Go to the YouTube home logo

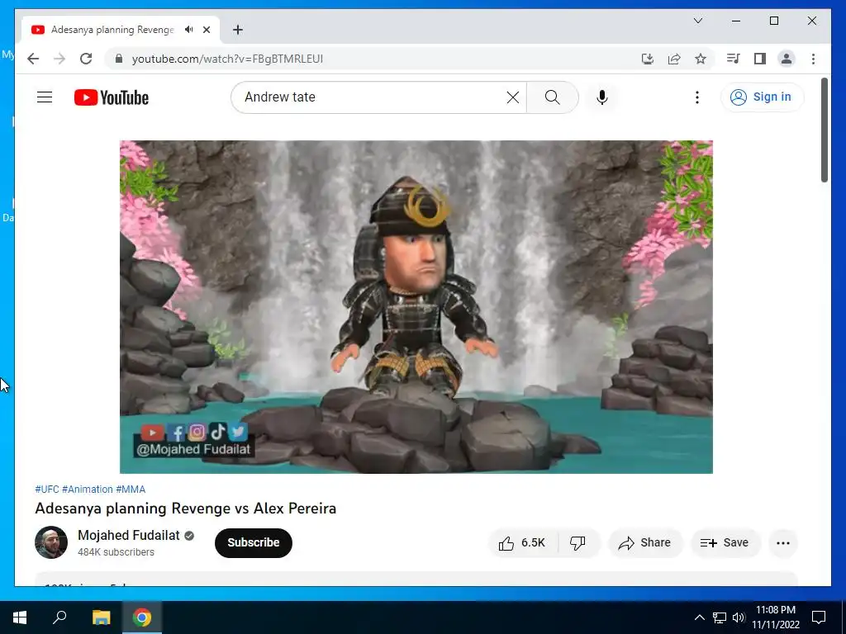pos(112,97)
